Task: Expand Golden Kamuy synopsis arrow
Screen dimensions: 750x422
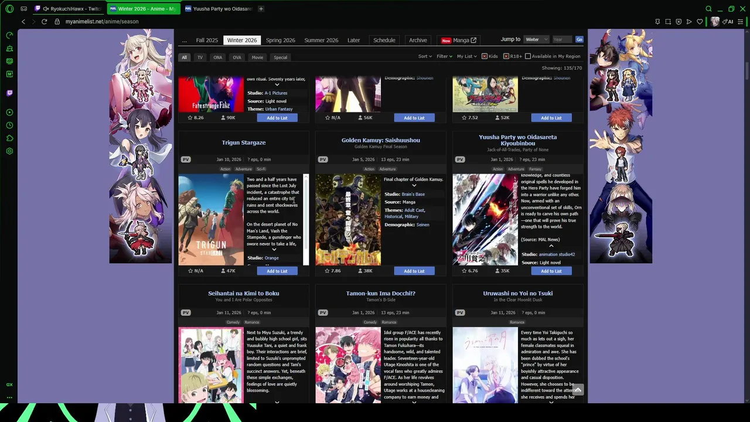Action: [414, 185]
